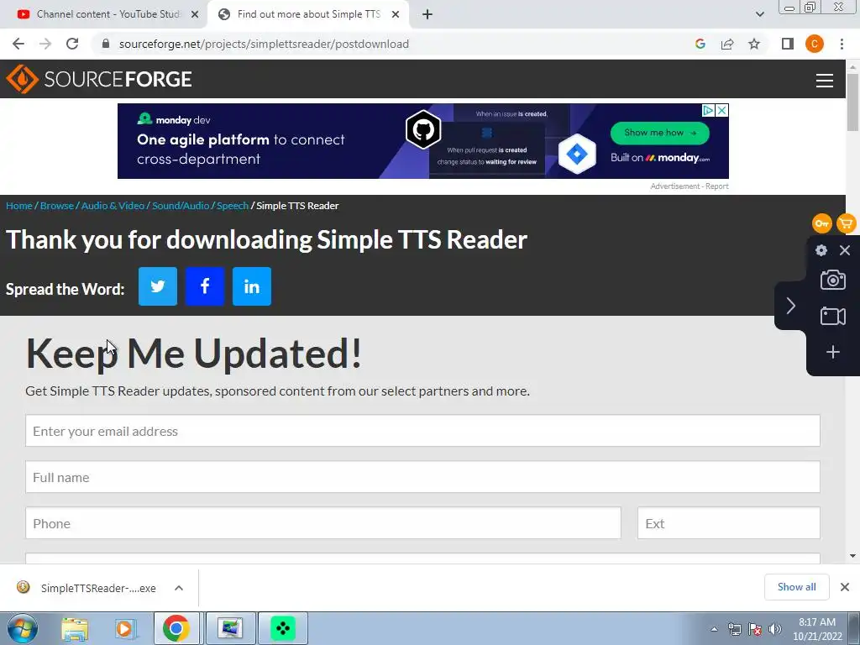Click the Share this page icon
Image resolution: width=860 pixels, height=645 pixels.
click(x=727, y=44)
